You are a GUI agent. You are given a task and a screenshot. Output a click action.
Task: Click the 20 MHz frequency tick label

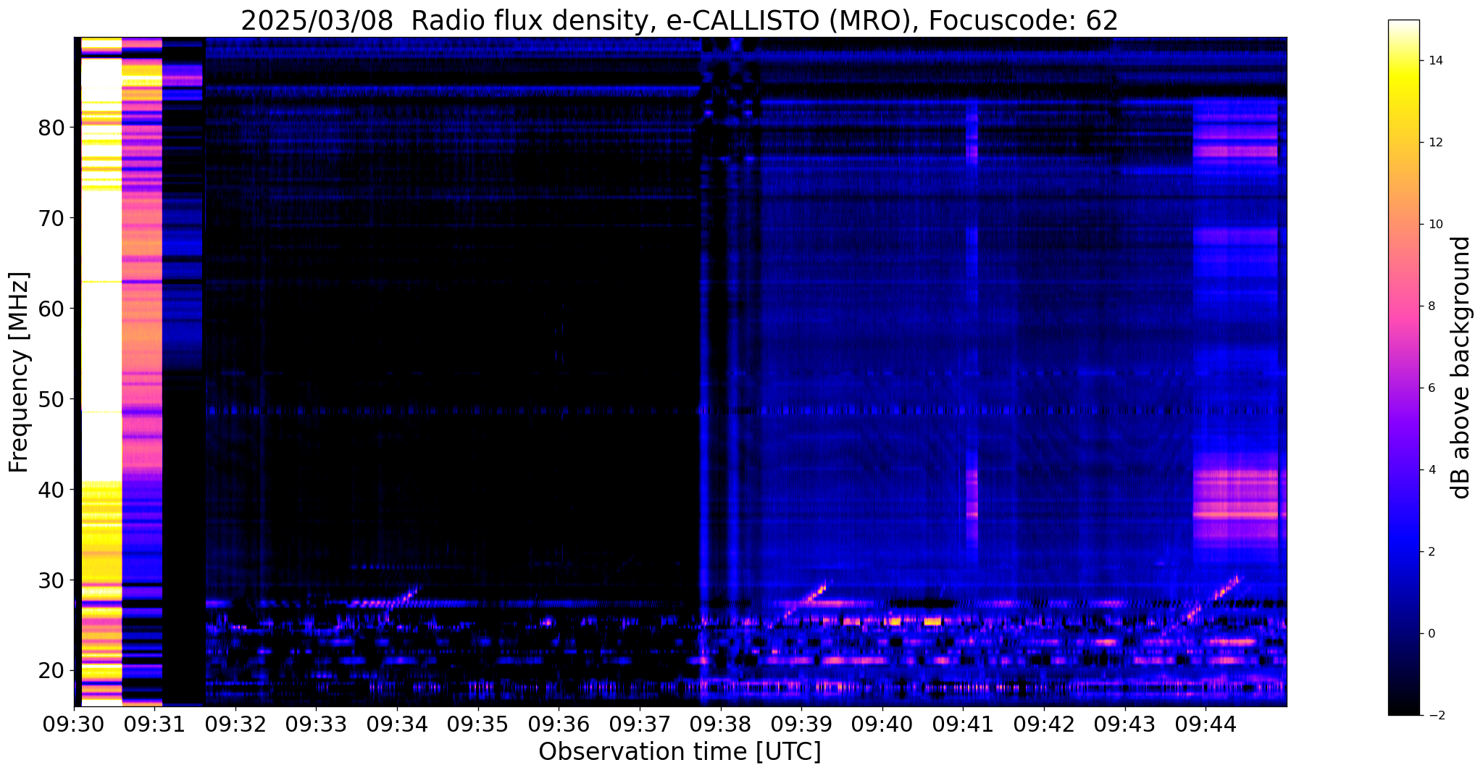tap(51, 671)
